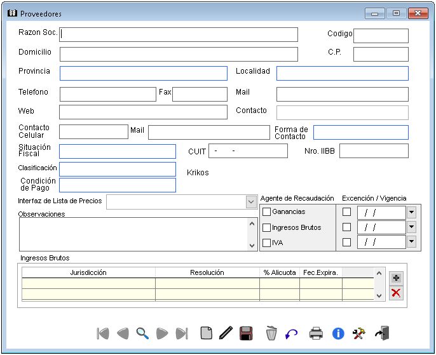Image resolution: width=436 pixels, height=355 pixels.
Task: Check the IVA checkbox
Action: (x=267, y=243)
